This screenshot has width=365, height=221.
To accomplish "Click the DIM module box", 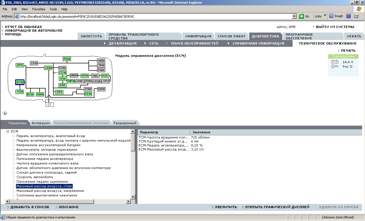I will tap(62, 85).
